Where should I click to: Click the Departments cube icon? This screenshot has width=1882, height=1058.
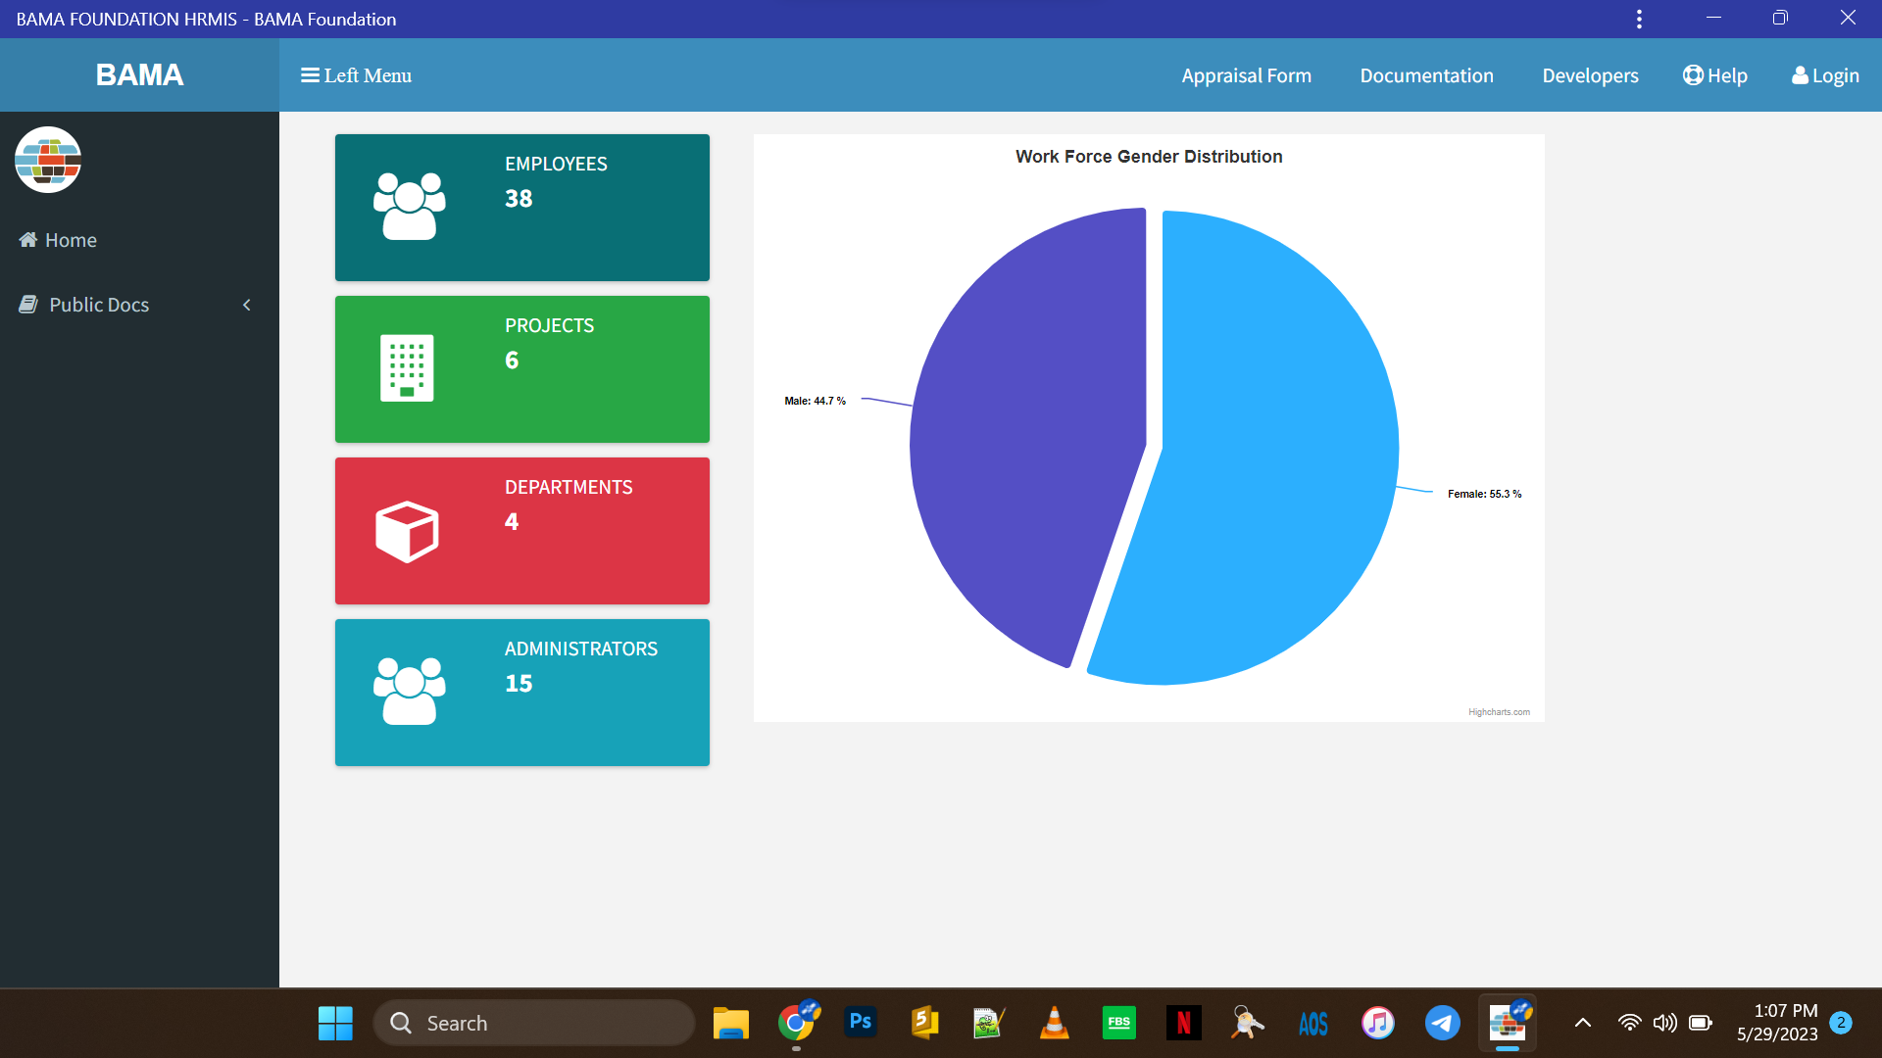tap(407, 531)
